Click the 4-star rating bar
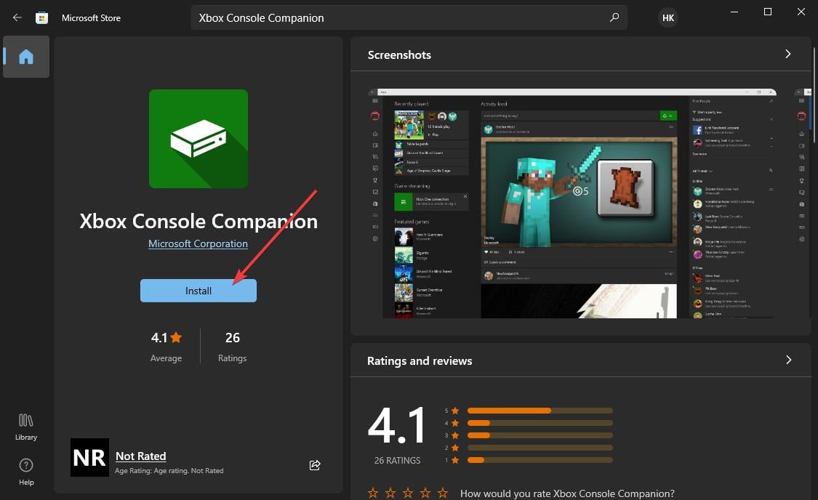Viewport: 818px width, 500px height. (x=540, y=423)
